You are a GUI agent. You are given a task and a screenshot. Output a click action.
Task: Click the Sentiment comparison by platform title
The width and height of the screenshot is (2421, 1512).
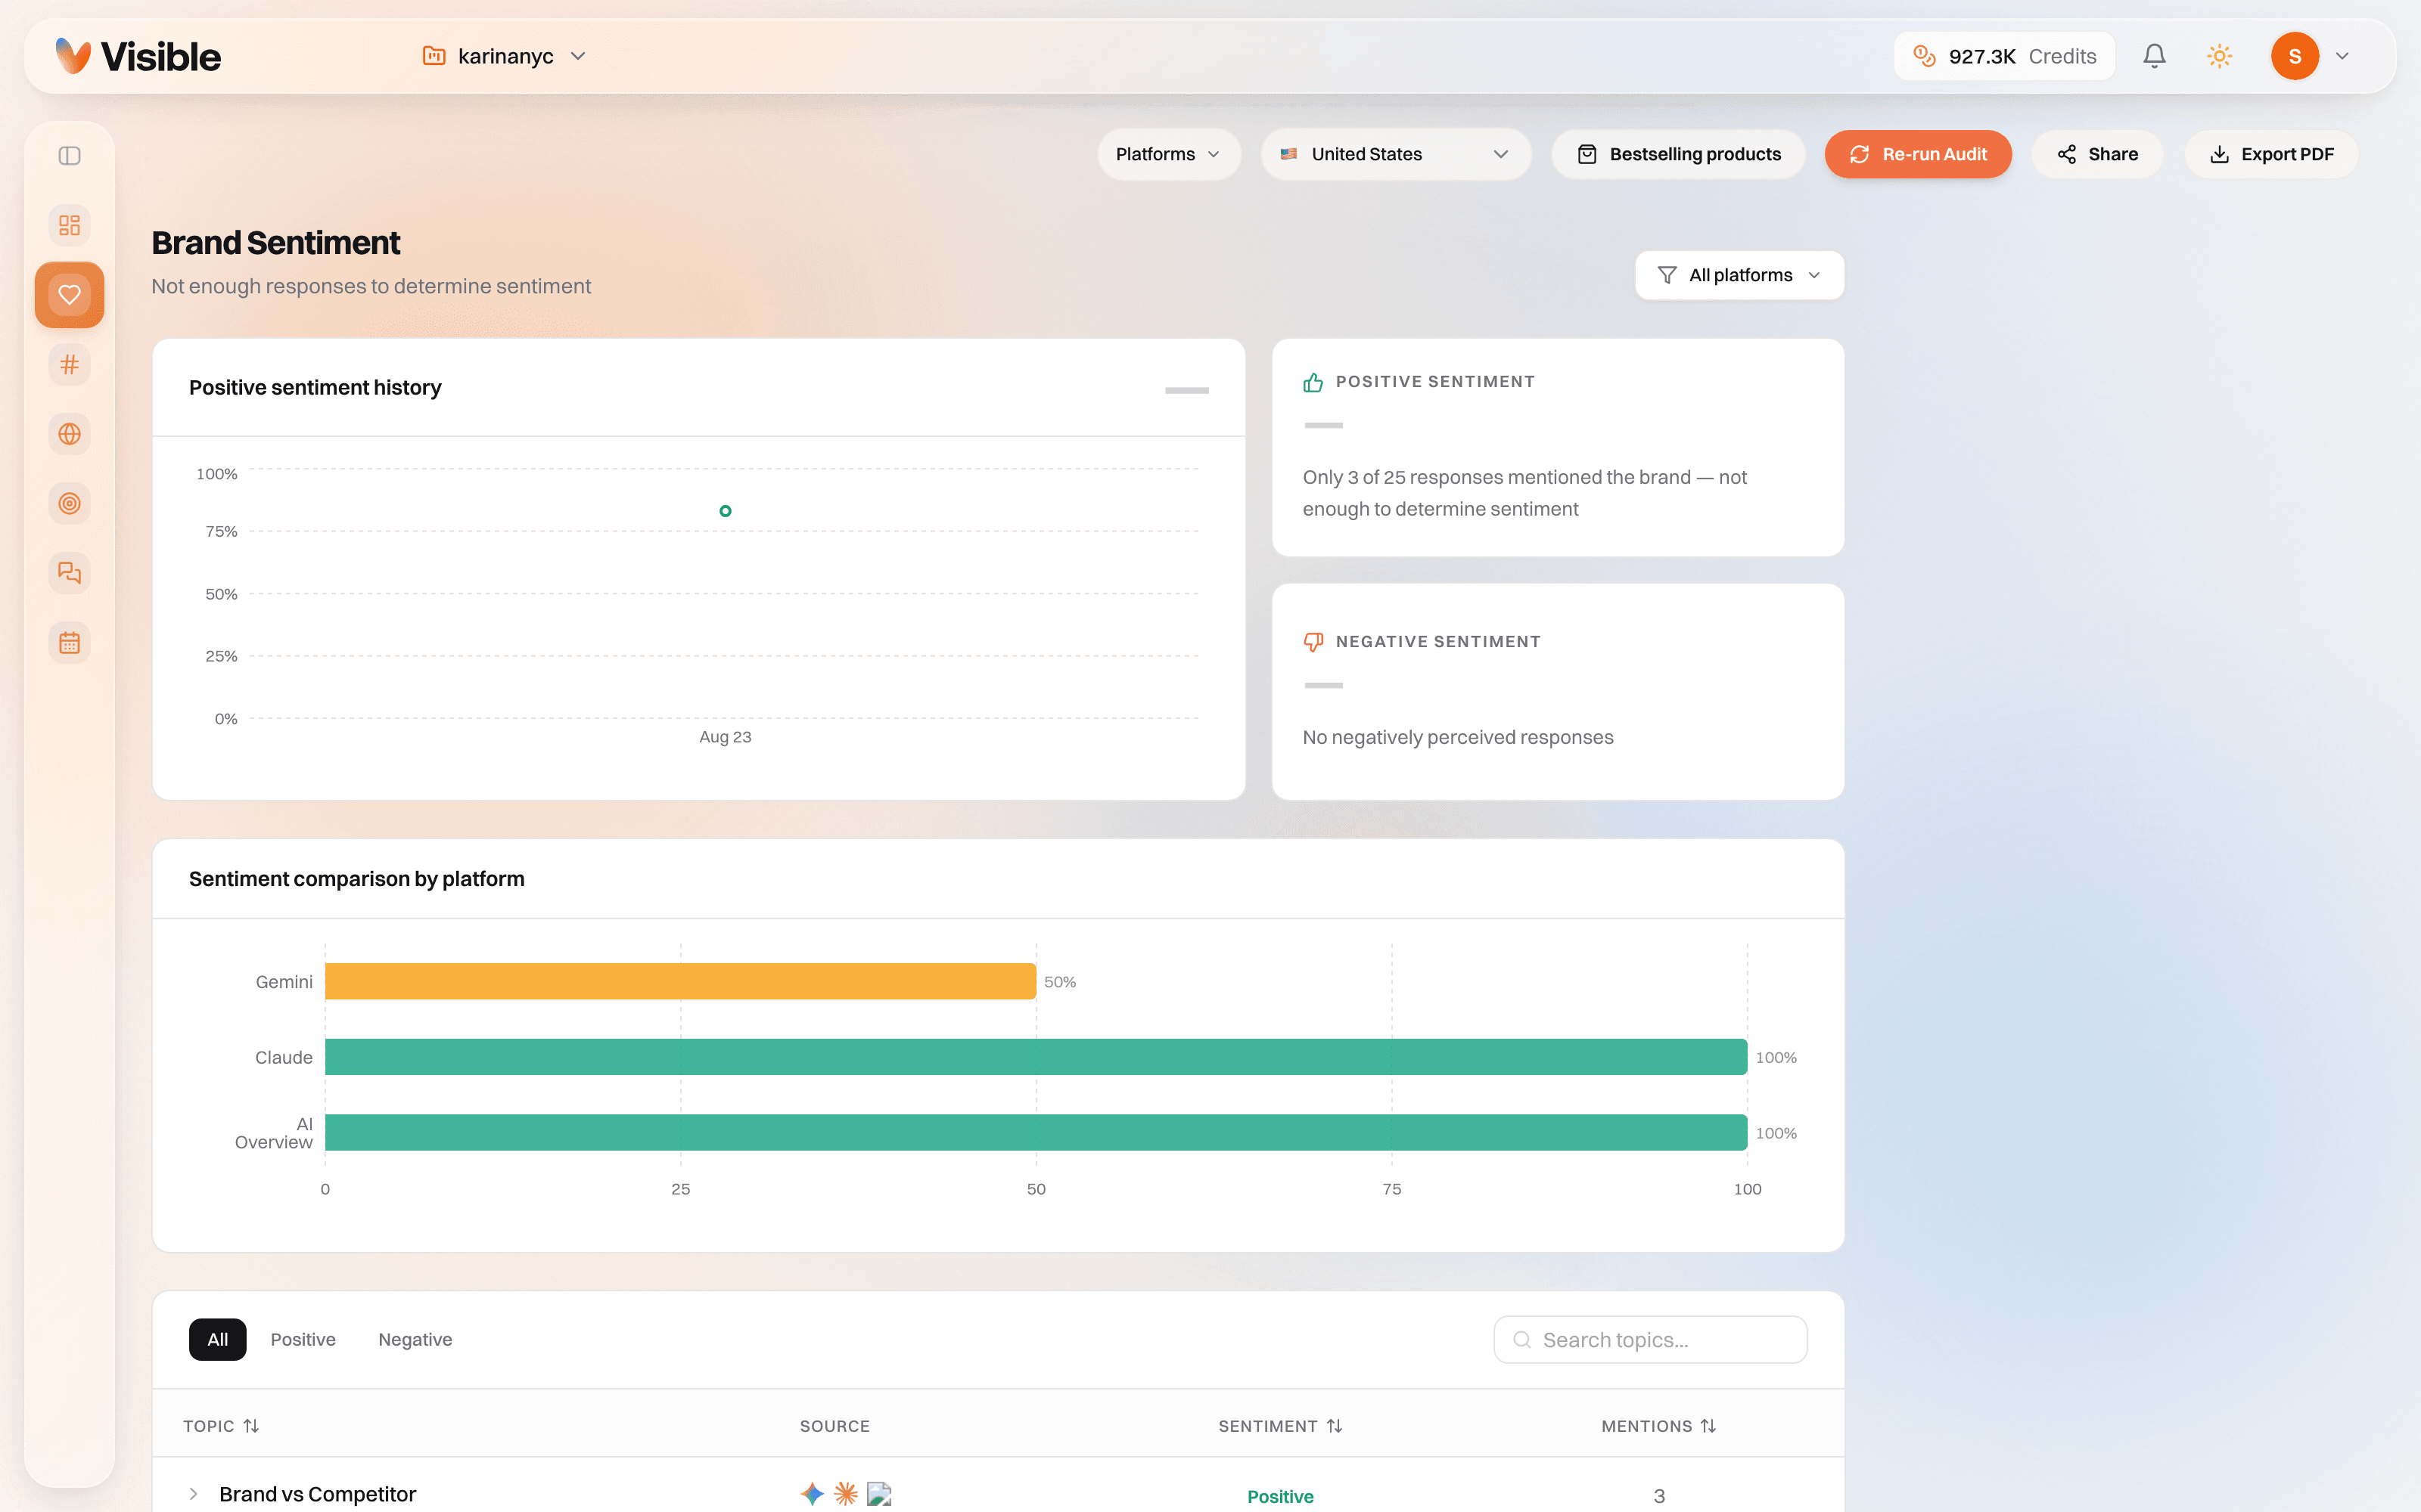356,879
